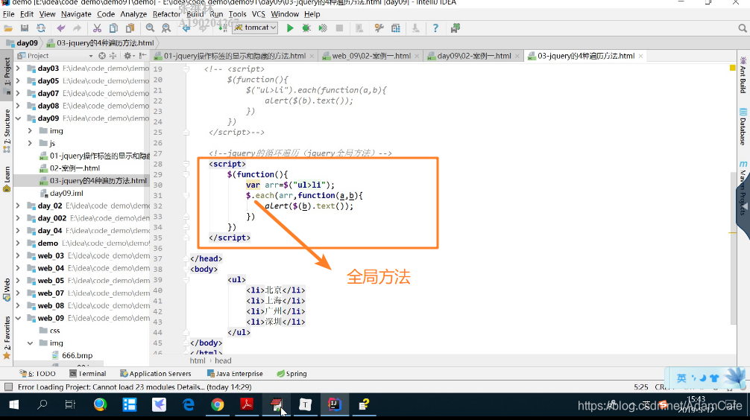Open the Terminal tool window
Viewport: 750px width, 420px height.
pos(87,374)
